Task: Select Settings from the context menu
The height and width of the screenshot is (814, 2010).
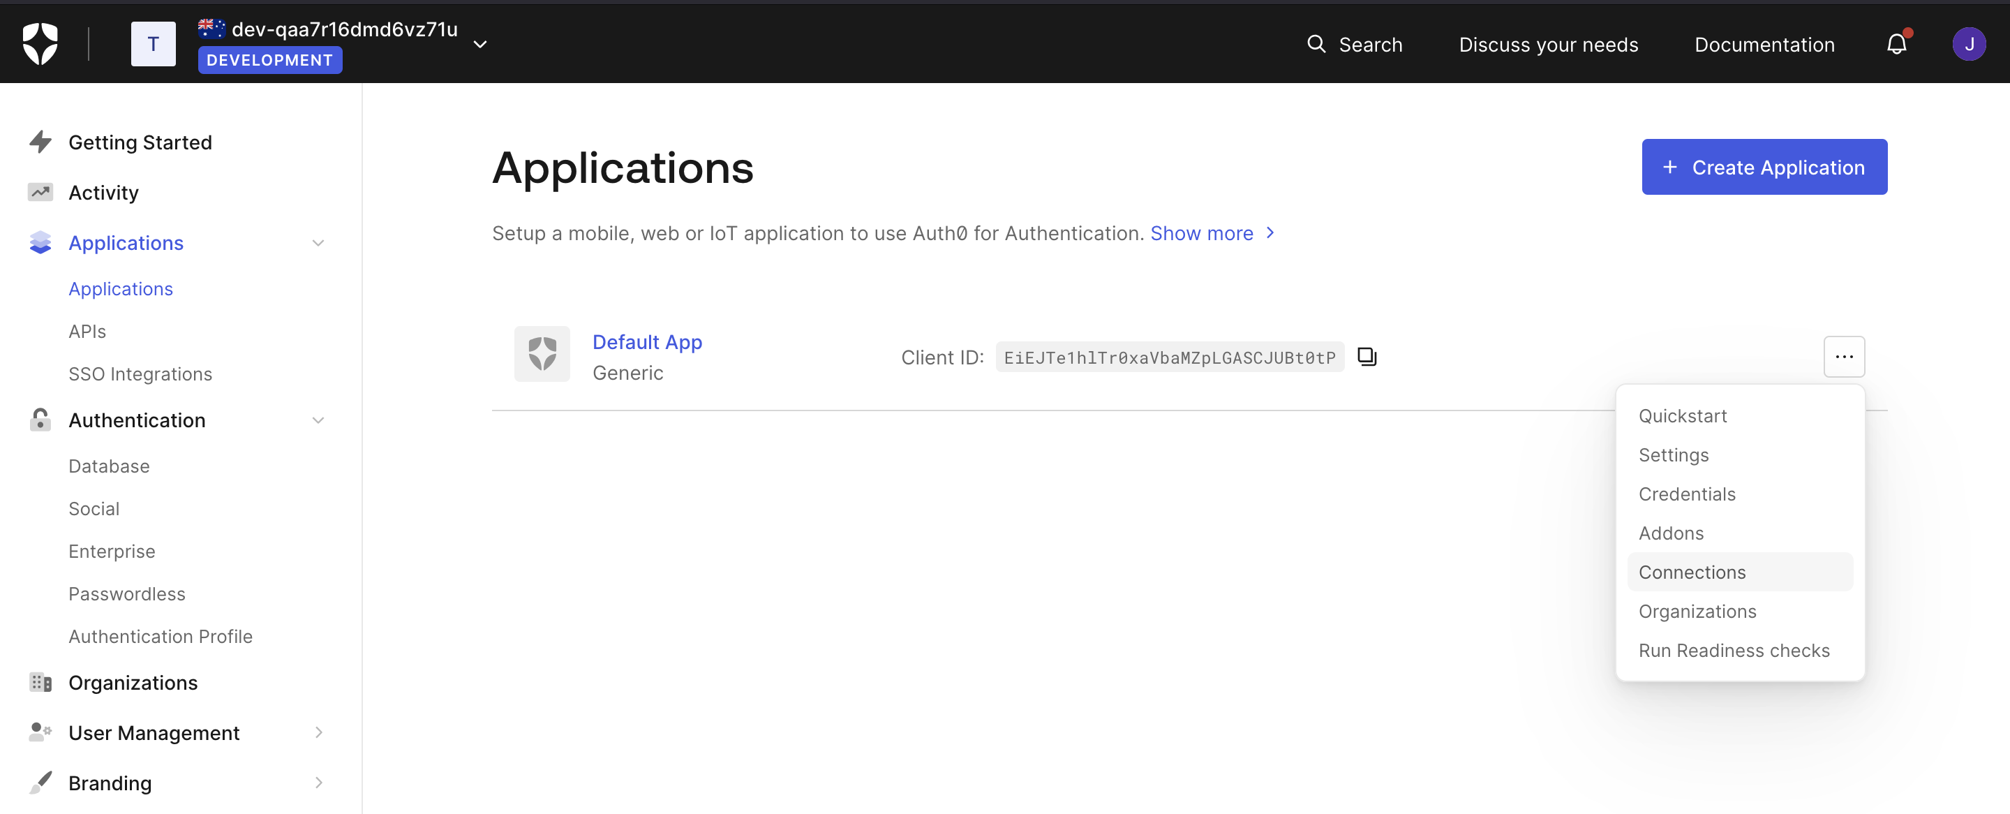Action: (x=1740, y=454)
